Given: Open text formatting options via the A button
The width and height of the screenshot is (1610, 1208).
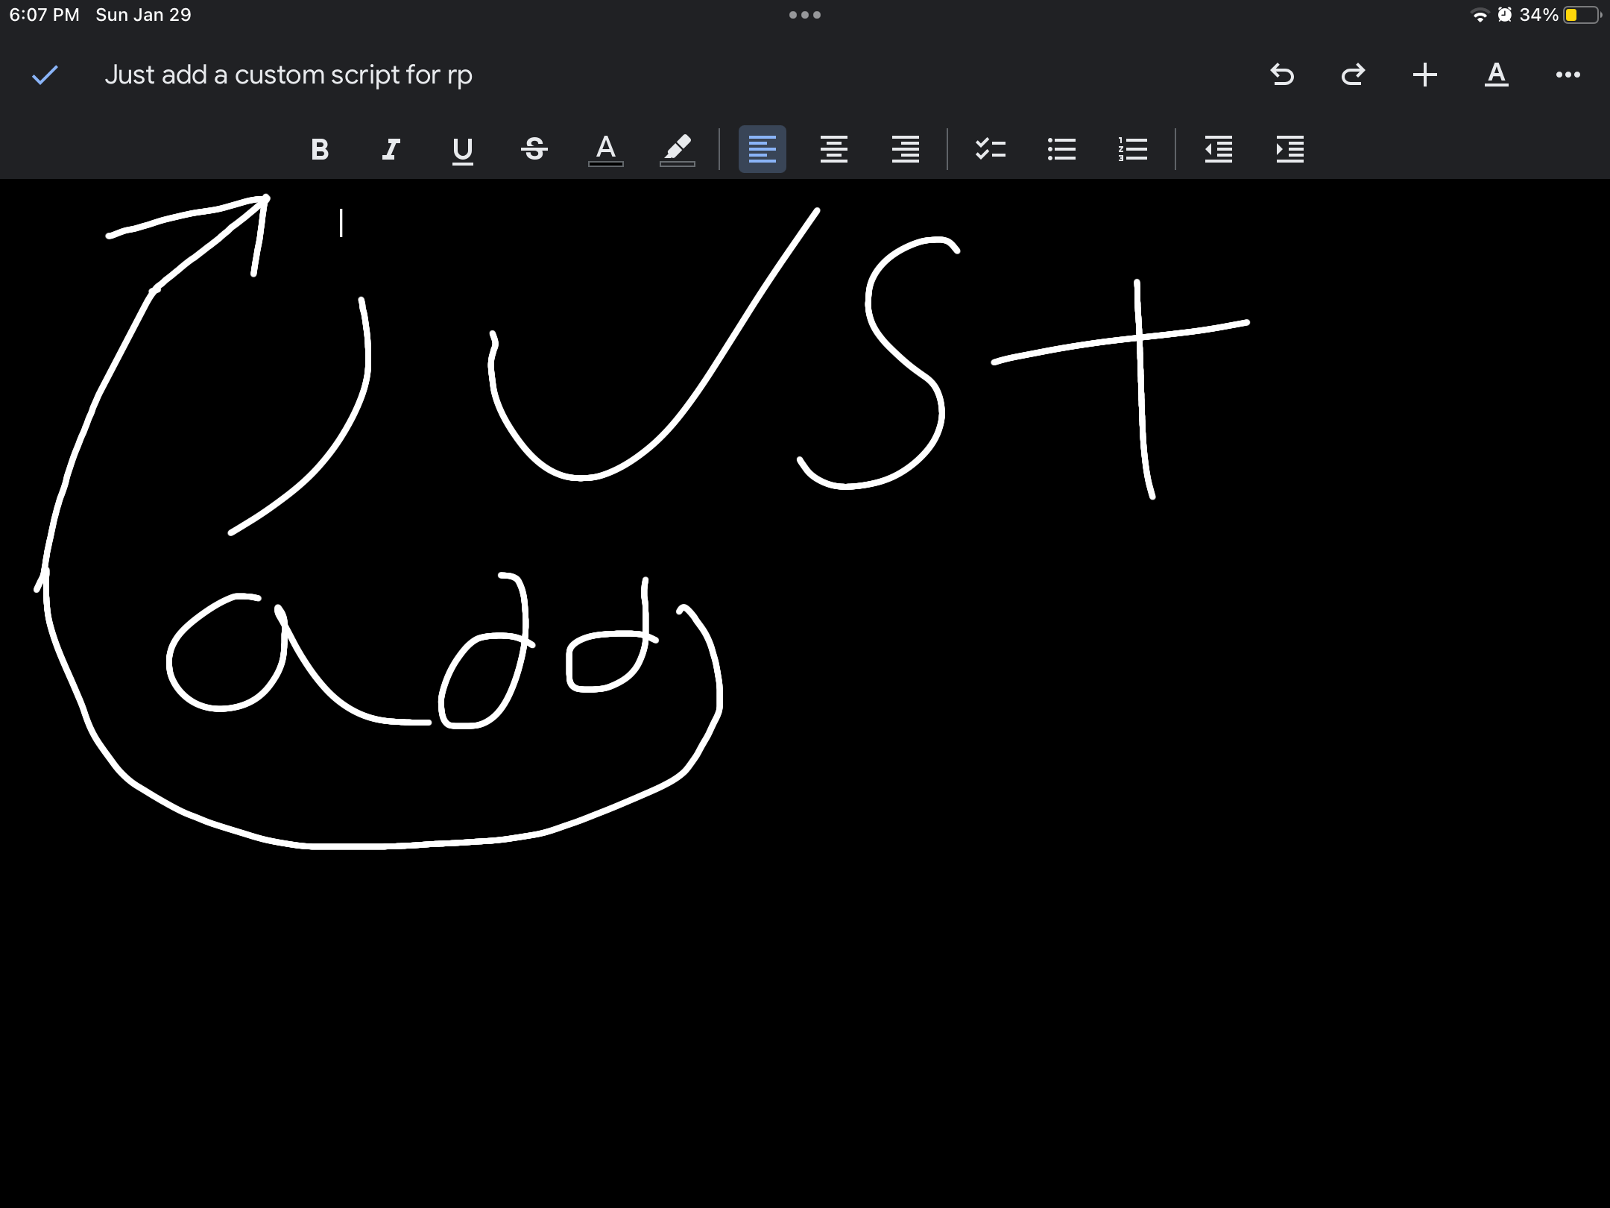Looking at the screenshot, I should point(1497,75).
